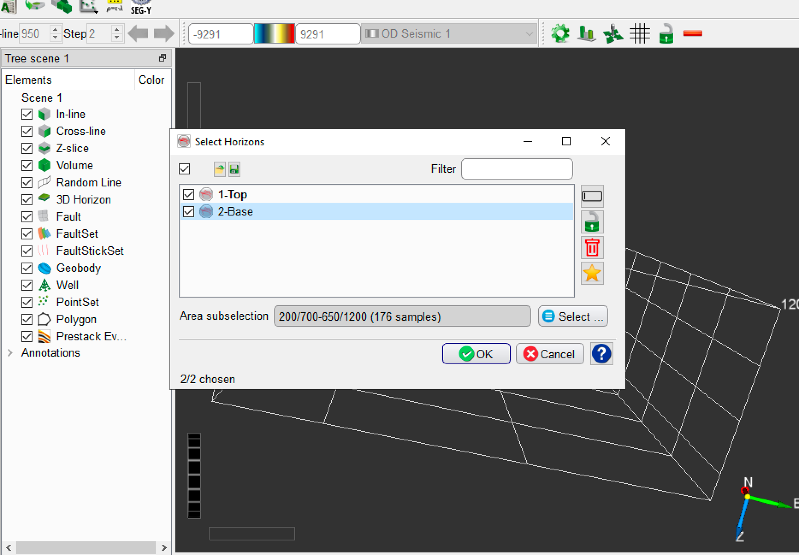Click the SEG-Y import toolbar icon
799x555 pixels.
[141, 7]
